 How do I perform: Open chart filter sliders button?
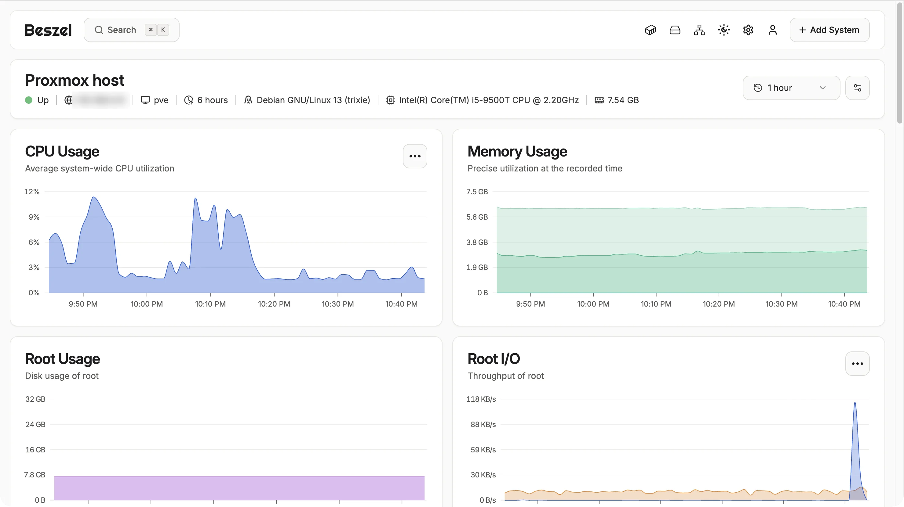click(x=857, y=88)
